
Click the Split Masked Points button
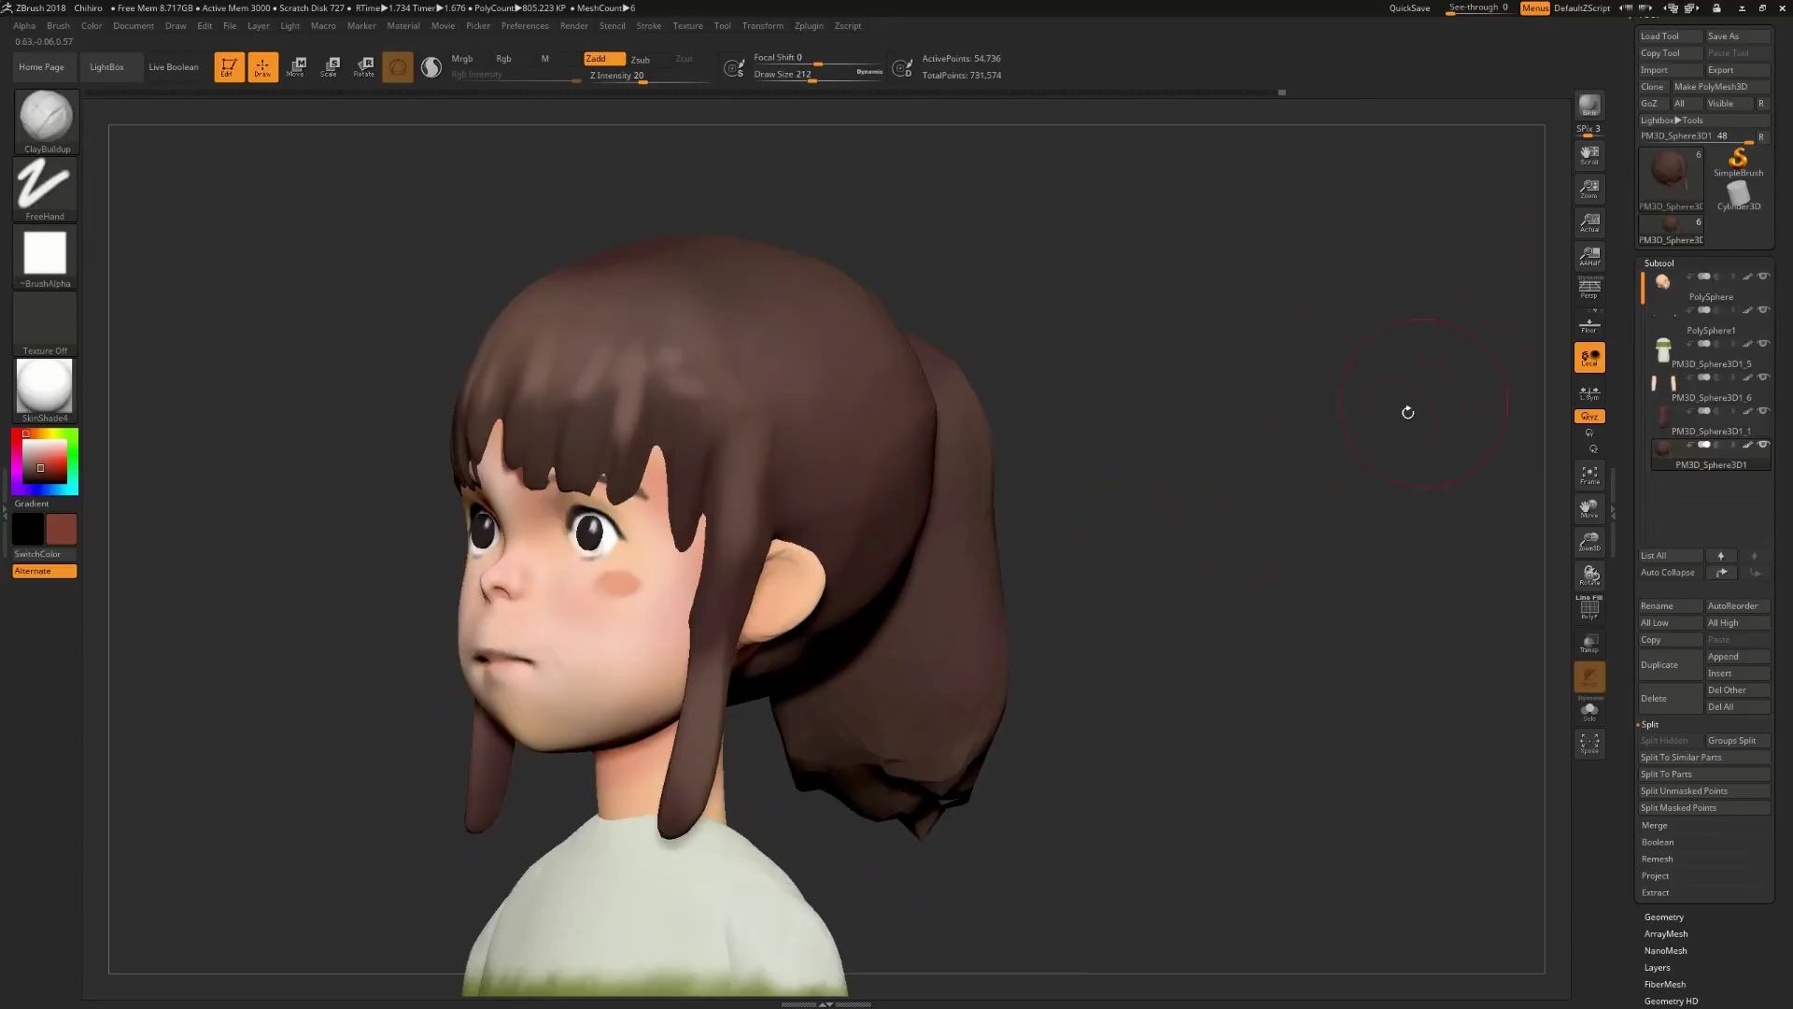pos(1703,807)
